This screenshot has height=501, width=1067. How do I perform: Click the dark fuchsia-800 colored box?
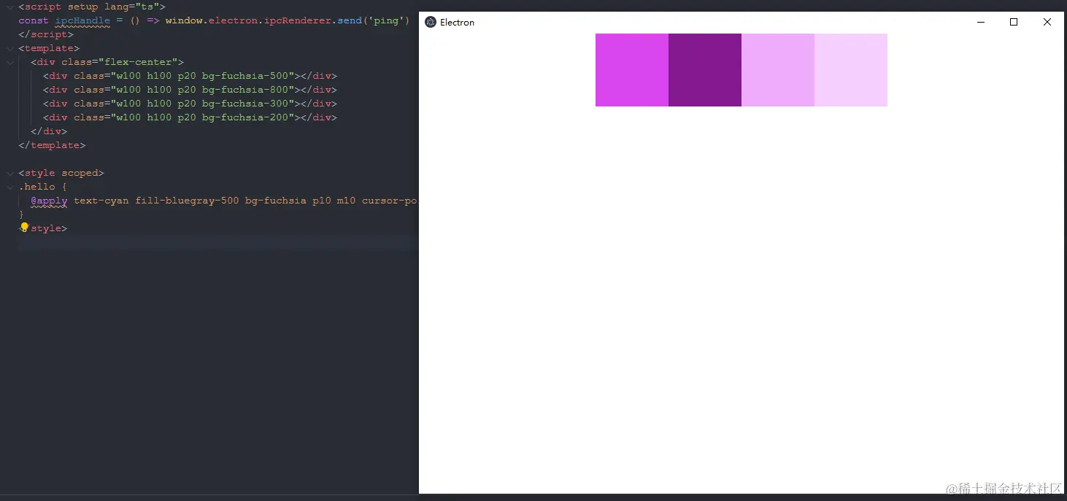coord(705,70)
